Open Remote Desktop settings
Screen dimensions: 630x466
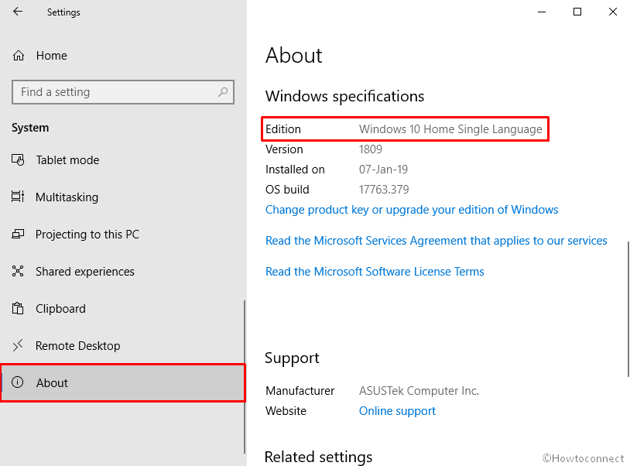click(123, 345)
